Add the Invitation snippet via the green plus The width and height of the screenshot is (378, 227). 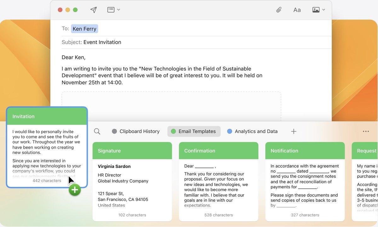[x=75, y=190]
